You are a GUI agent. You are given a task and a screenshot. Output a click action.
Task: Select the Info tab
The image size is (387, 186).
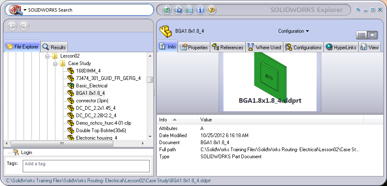tap(167, 46)
